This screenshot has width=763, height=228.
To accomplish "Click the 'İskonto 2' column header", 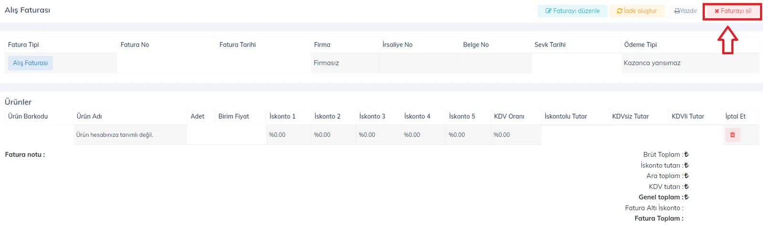I will [327, 116].
